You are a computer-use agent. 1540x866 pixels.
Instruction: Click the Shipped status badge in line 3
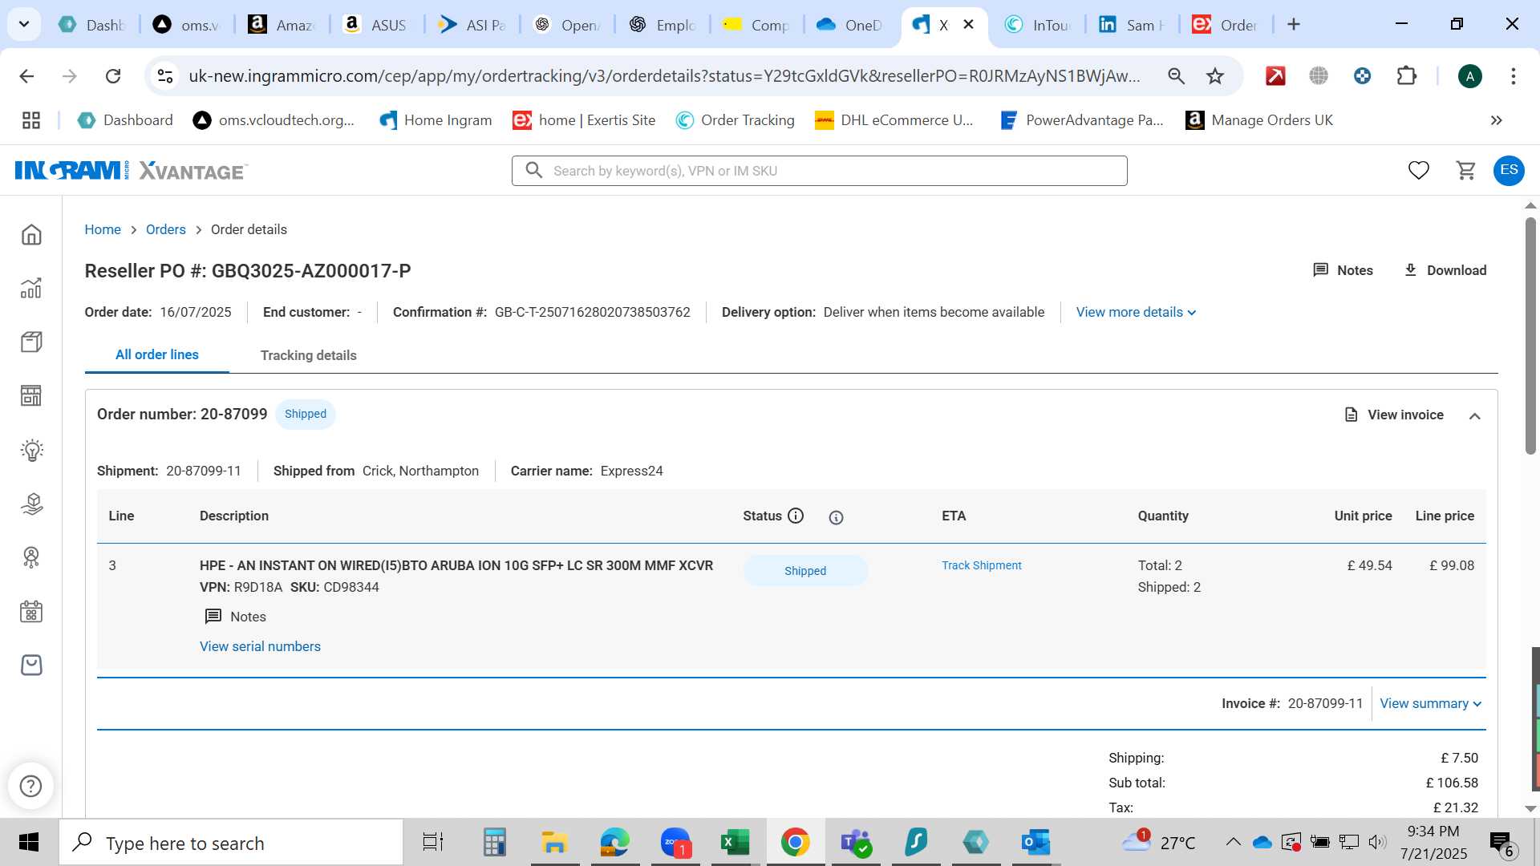pos(805,571)
